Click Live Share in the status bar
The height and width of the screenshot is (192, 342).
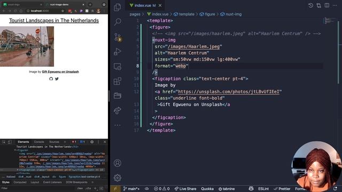pyautogui.click(x=185, y=189)
